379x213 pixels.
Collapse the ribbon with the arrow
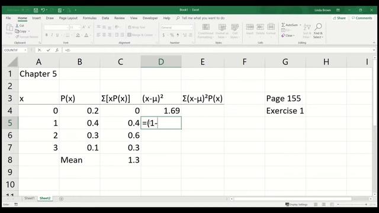(x=374, y=43)
